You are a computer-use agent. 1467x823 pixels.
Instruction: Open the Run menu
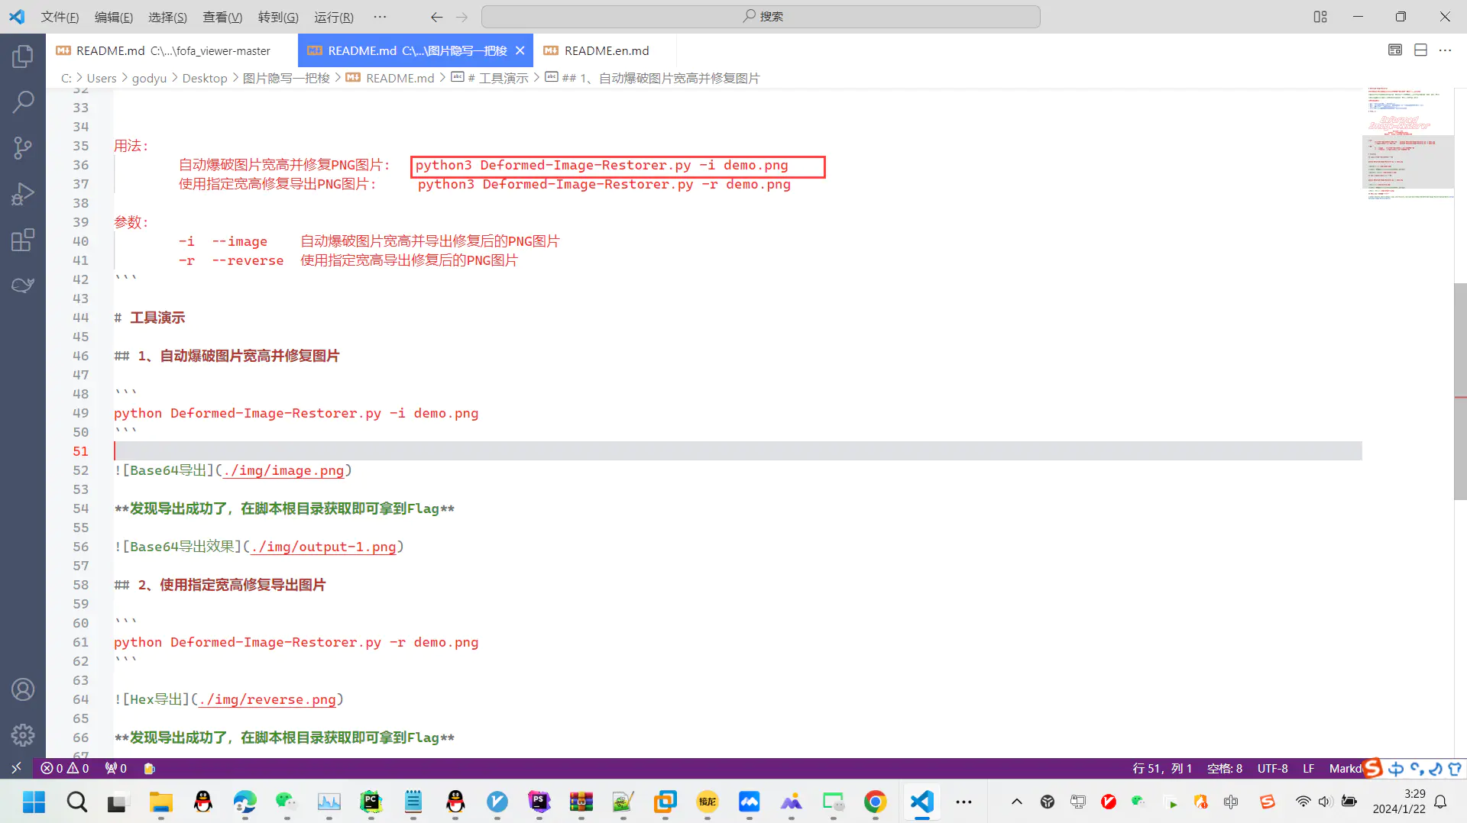(x=334, y=17)
